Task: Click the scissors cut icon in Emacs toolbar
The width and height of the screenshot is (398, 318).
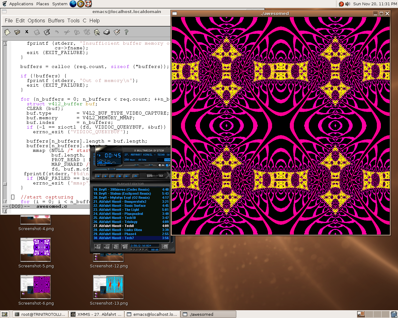Action: click(x=67, y=32)
